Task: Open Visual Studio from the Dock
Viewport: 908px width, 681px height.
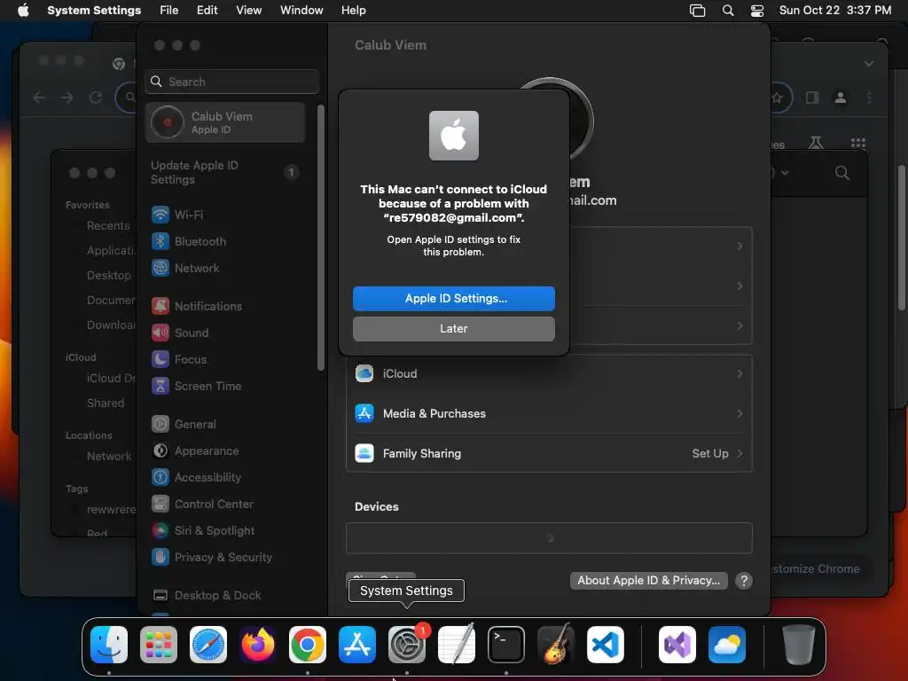Action: click(677, 645)
